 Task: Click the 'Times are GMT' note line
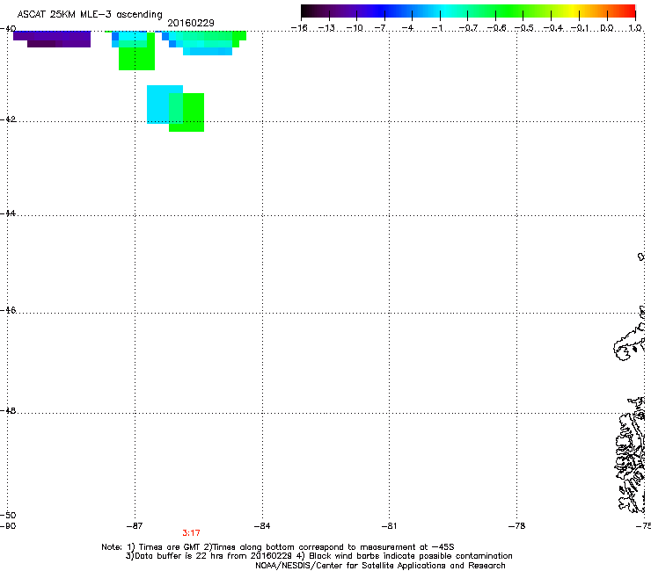coord(278,547)
